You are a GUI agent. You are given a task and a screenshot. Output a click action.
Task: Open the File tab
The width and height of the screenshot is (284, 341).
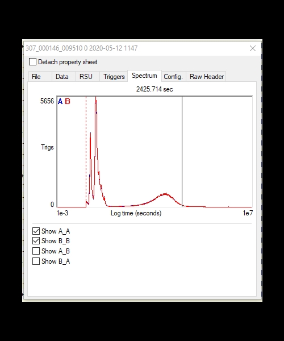click(x=40, y=77)
